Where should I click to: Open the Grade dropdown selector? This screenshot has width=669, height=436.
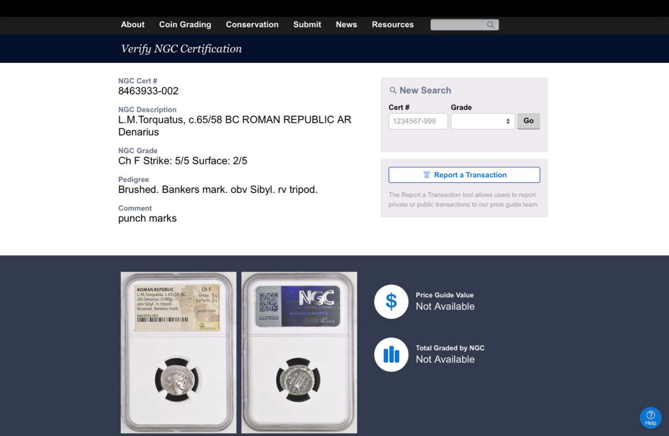[483, 121]
